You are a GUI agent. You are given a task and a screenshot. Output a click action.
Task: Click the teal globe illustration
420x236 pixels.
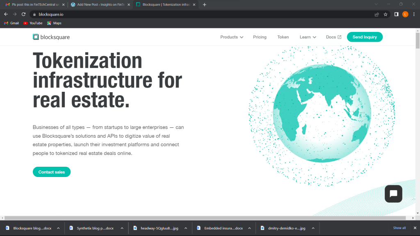click(x=322, y=113)
